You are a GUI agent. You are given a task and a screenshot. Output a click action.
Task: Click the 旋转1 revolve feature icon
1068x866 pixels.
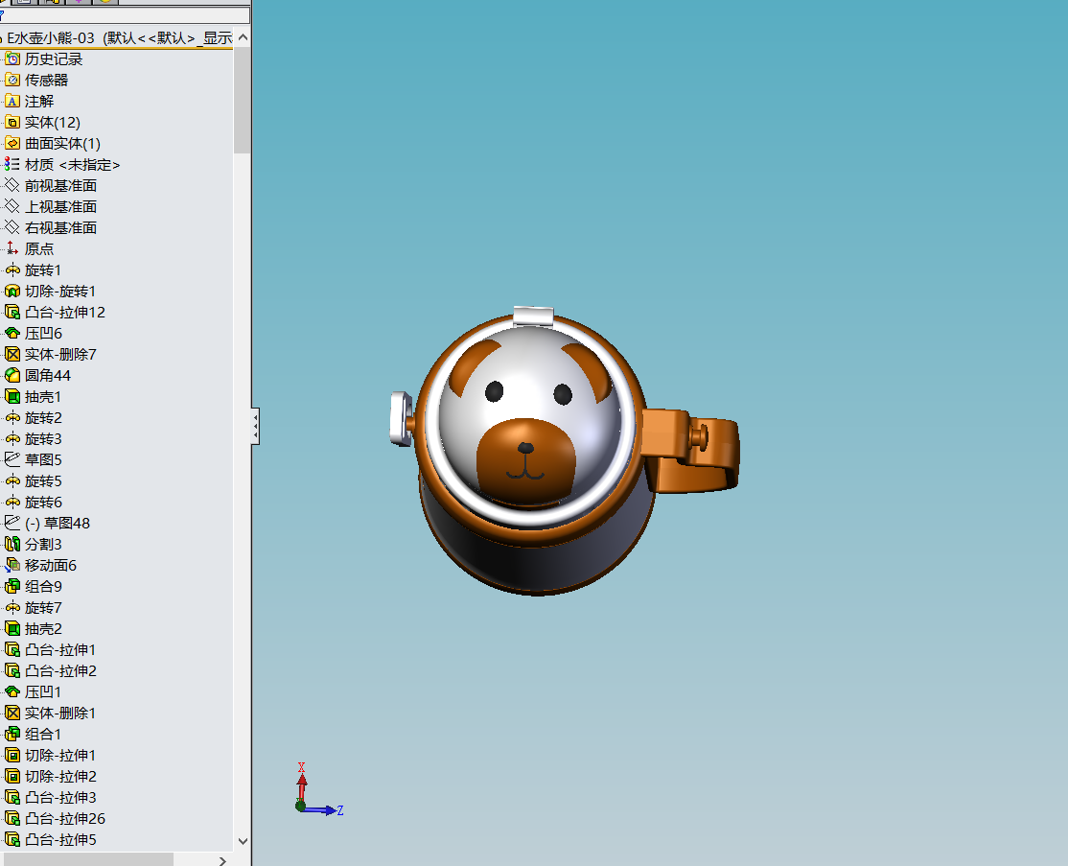point(12,269)
